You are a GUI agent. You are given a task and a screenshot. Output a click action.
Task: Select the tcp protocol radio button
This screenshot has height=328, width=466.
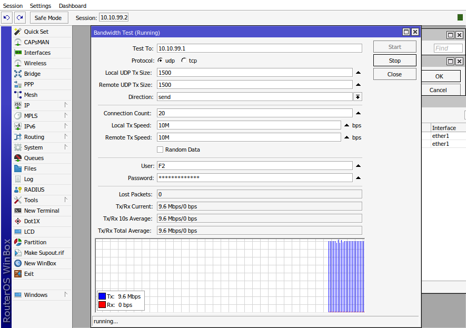pyautogui.click(x=184, y=61)
